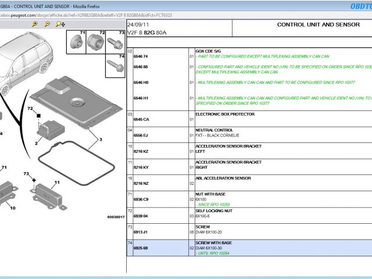Click callout number 11 on sensor bracket
This screenshot has height=279, width=372.
point(58,182)
